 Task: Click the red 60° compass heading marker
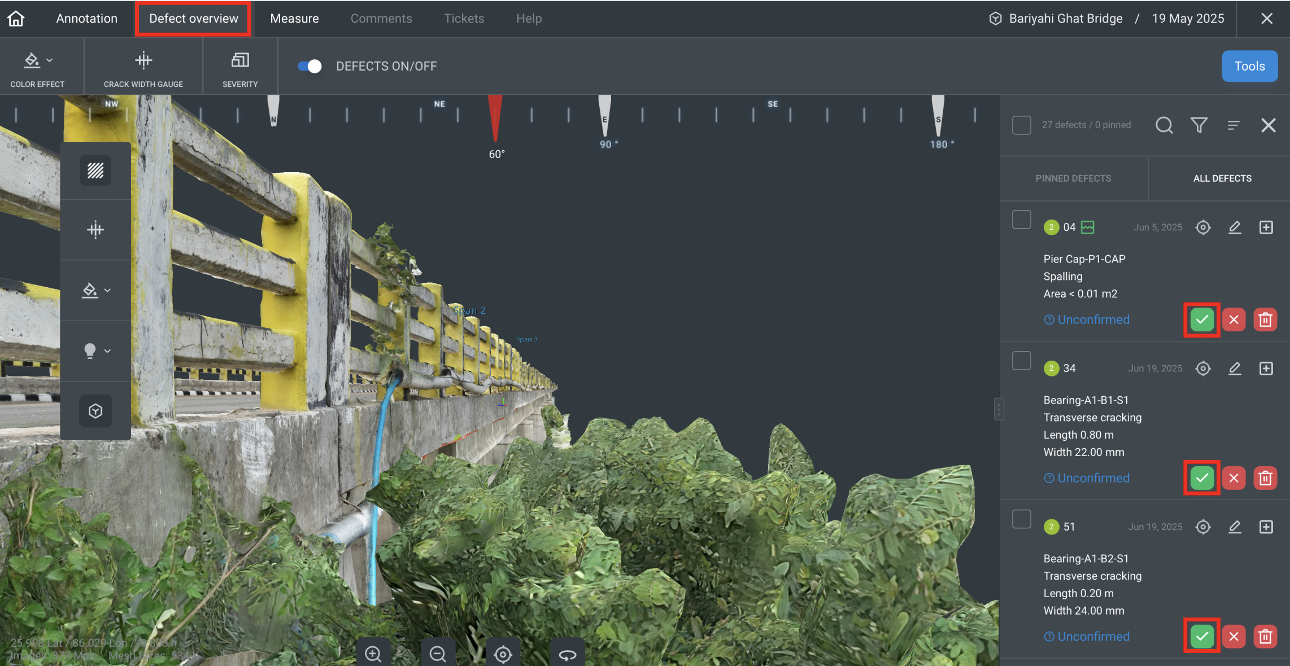[x=495, y=117]
